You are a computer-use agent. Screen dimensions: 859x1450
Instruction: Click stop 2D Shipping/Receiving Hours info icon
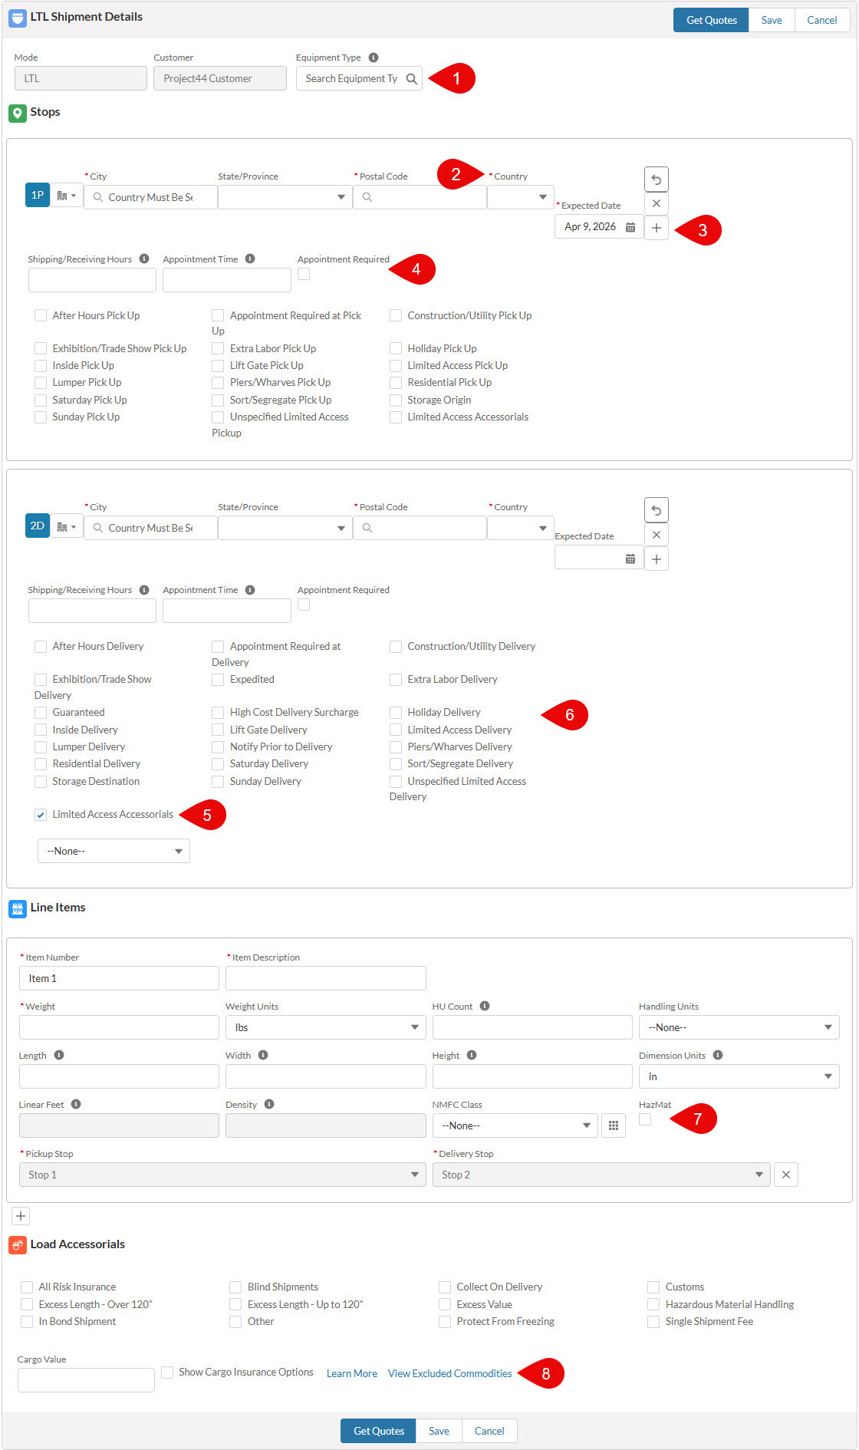pyautogui.click(x=144, y=589)
